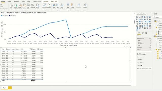
Task: Check the Sales field checkbox
Action: [x=156, y=30]
